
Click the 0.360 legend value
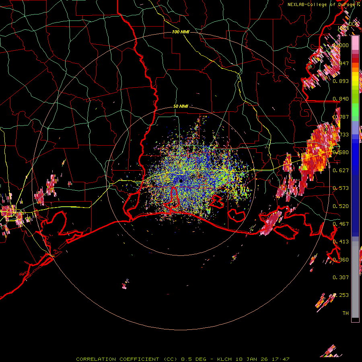[x=341, y=259]
